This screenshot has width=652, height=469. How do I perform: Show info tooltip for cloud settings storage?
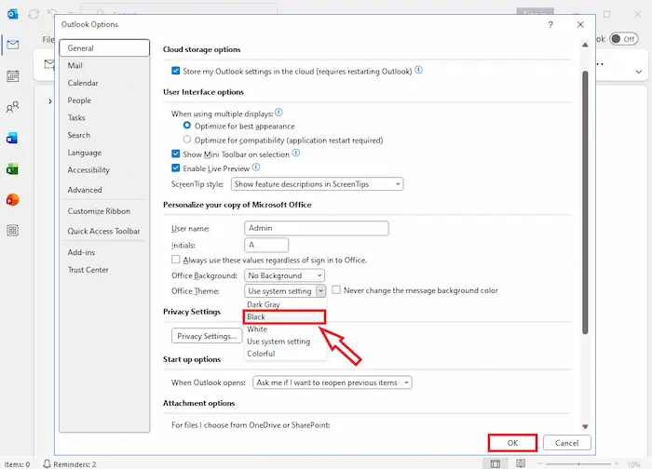tap(419, 70)
